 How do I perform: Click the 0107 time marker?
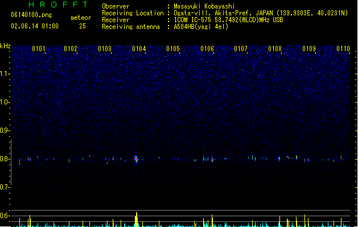(x=241, y=49)
